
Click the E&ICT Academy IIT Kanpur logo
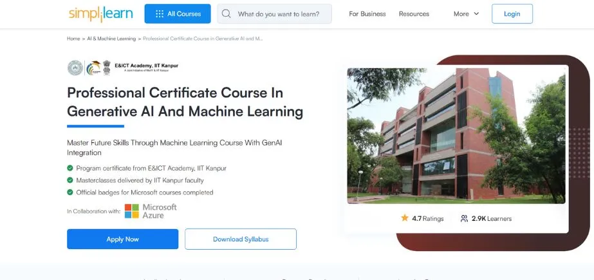pyautogui.click(x=123, y=68)
